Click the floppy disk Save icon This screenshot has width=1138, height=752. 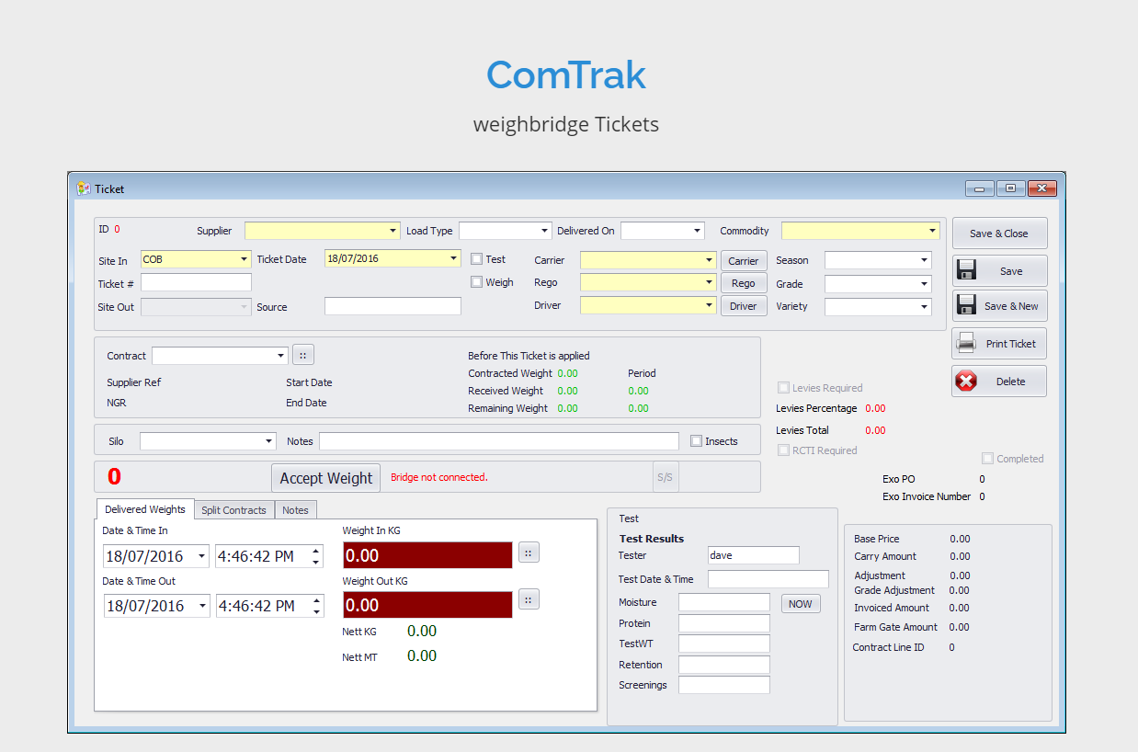click(966, 270)
